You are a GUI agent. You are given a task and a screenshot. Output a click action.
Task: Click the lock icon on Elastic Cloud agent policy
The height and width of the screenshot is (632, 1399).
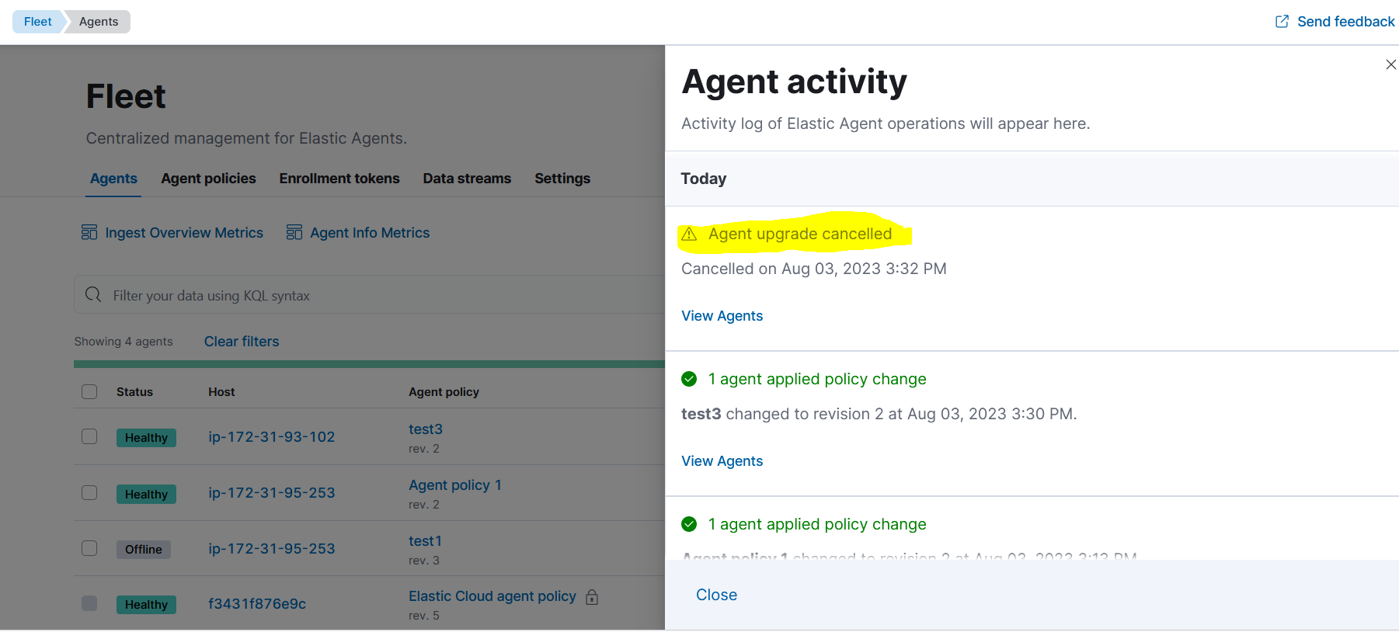tap(591, 597)
